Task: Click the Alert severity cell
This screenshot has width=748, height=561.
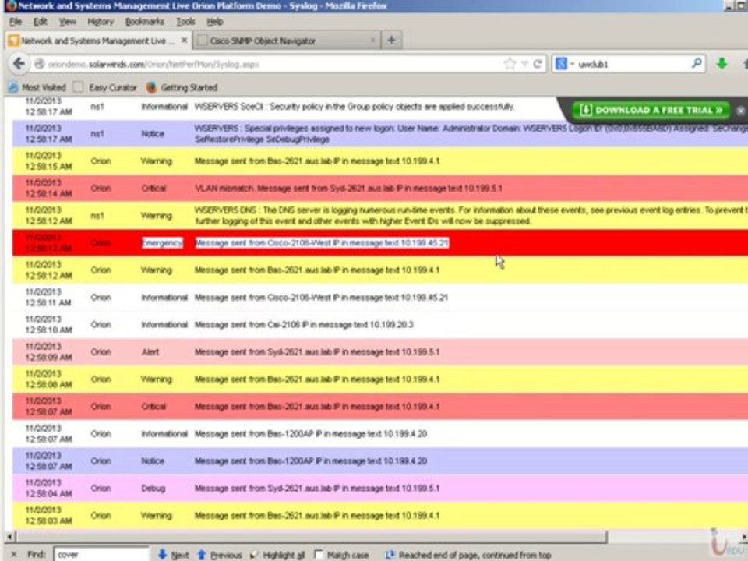Action: click(150, 352)
